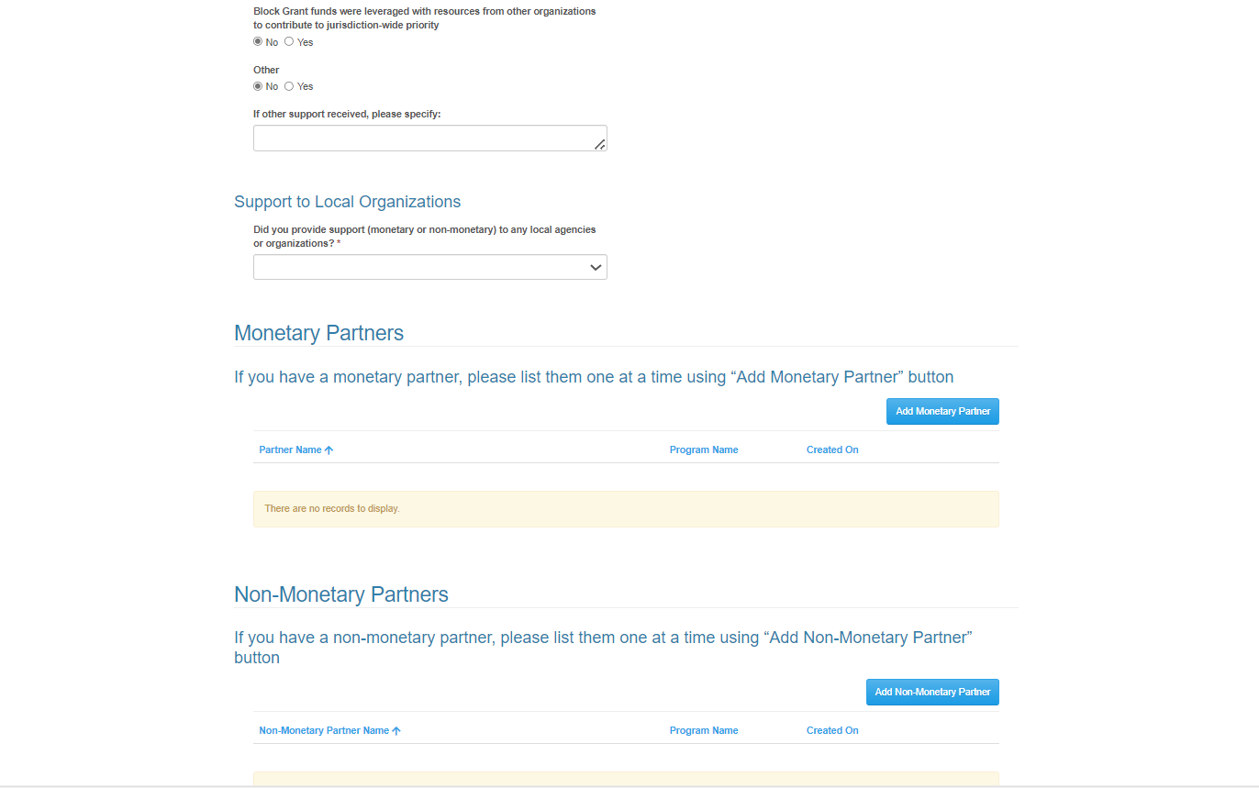
Task: Select Yes for Block Grant funds leveraged
Action: [289, 41]
